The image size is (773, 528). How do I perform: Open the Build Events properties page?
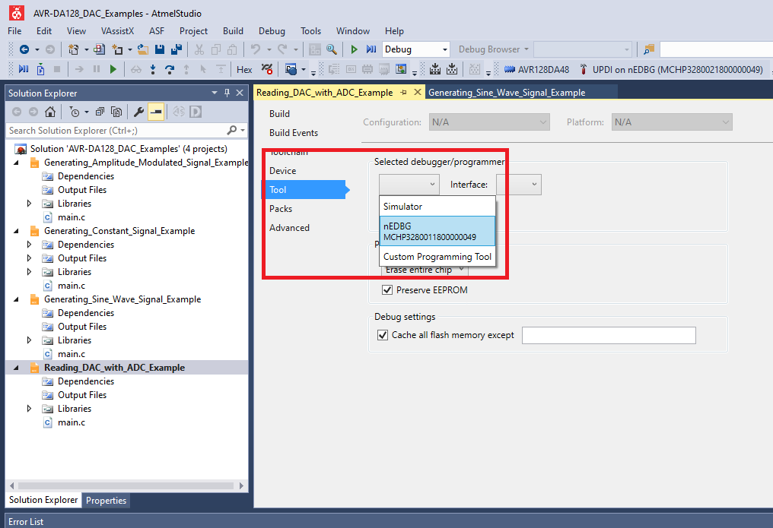(x=294, y=133)
